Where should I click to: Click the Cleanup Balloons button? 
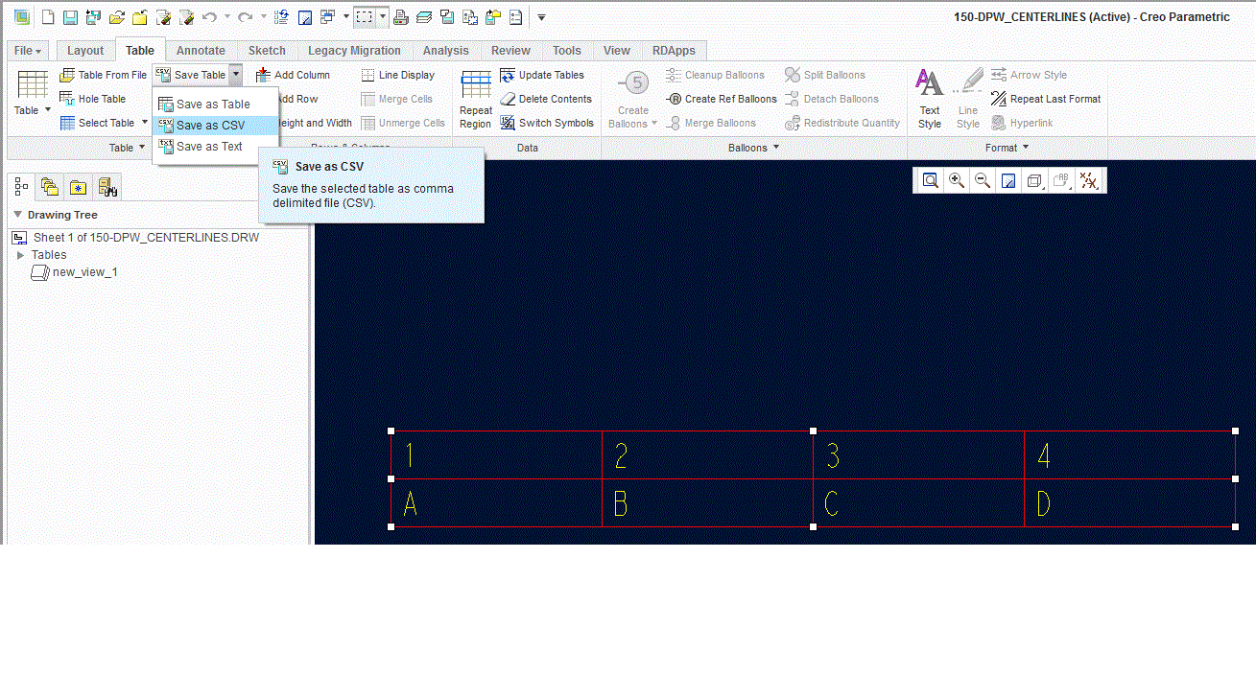click(715, 75)
